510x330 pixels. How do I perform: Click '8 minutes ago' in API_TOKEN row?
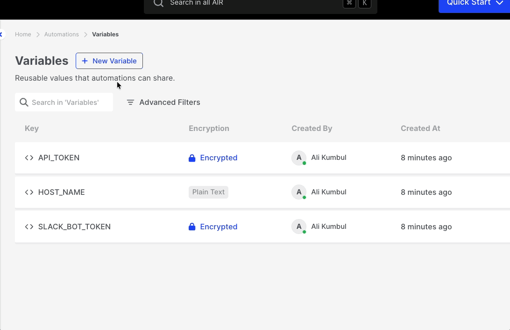426,158
